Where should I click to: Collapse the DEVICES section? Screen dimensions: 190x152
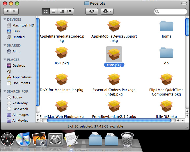click(x=5, y=20)
